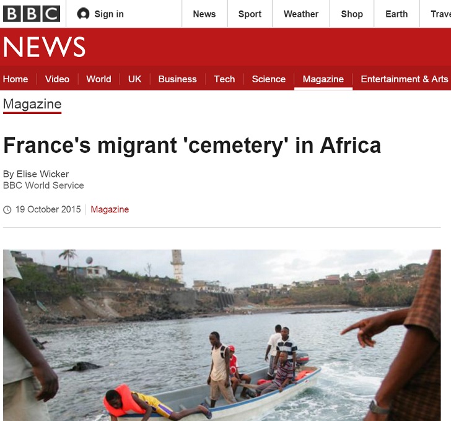Screen dimensions: 451x421
Task: Select the Tech tab
Action: [x=224, y=79]
